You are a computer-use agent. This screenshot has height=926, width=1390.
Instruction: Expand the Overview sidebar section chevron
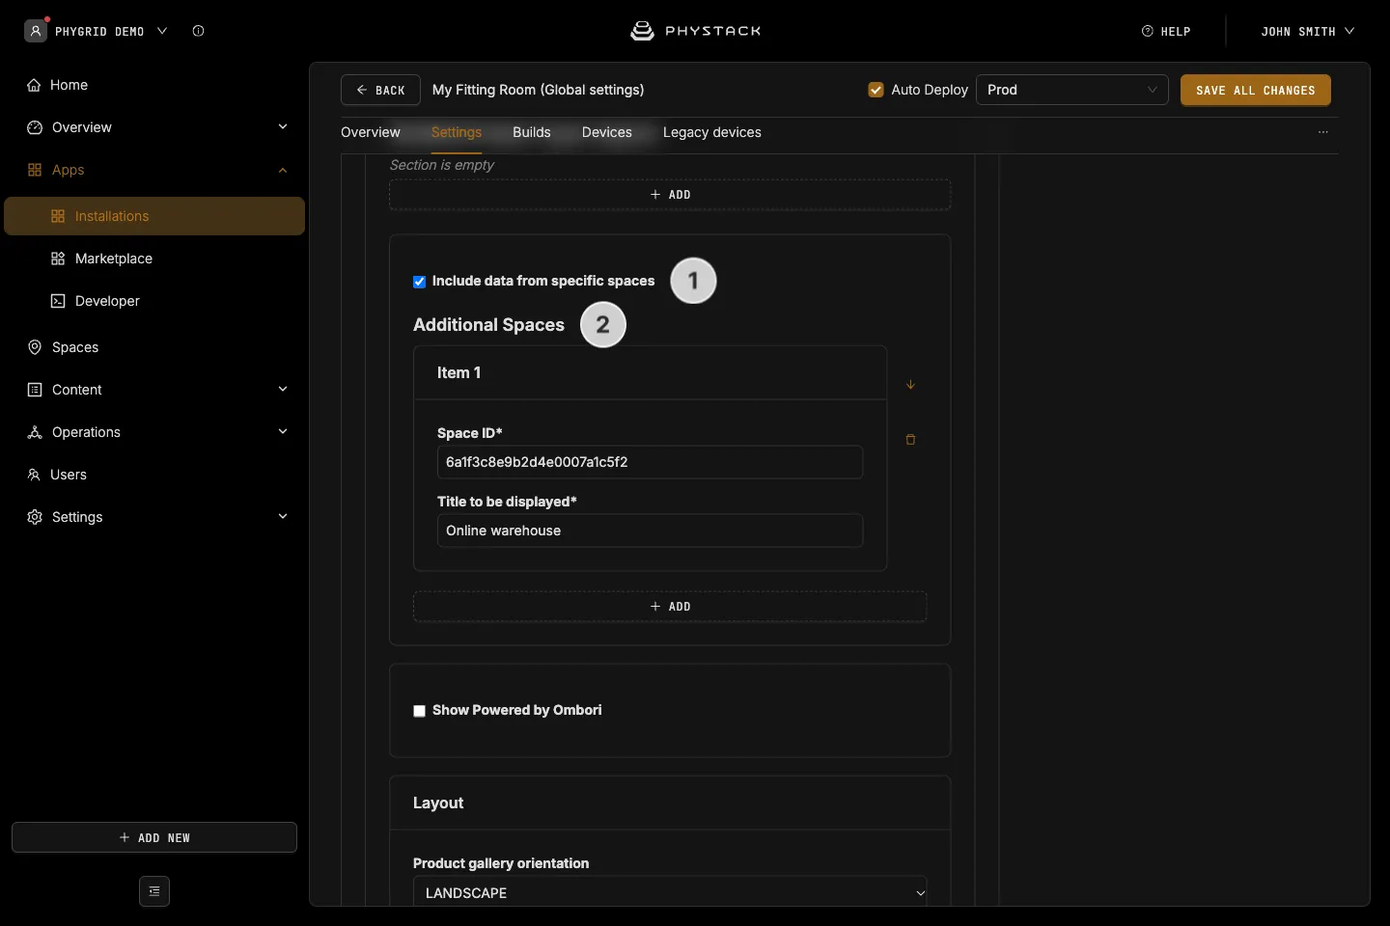pyautogui.click(x=283, y=127)
